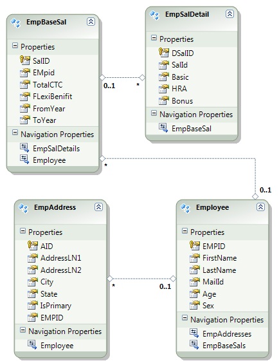Click the property icon next to MailId

194,282
